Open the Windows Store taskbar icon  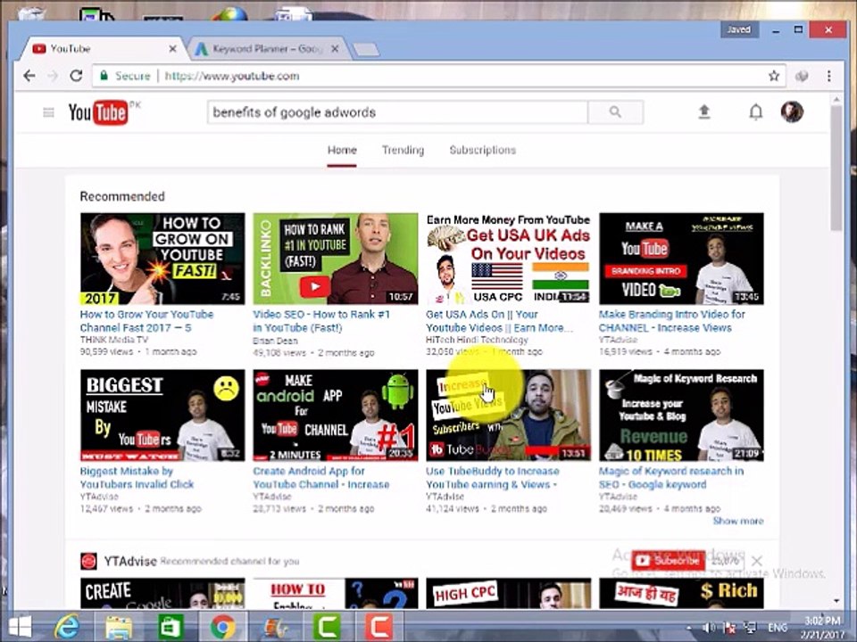click(x=171, y=627)
